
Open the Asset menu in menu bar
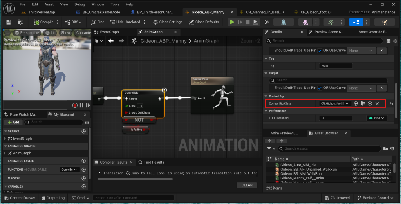49,4
